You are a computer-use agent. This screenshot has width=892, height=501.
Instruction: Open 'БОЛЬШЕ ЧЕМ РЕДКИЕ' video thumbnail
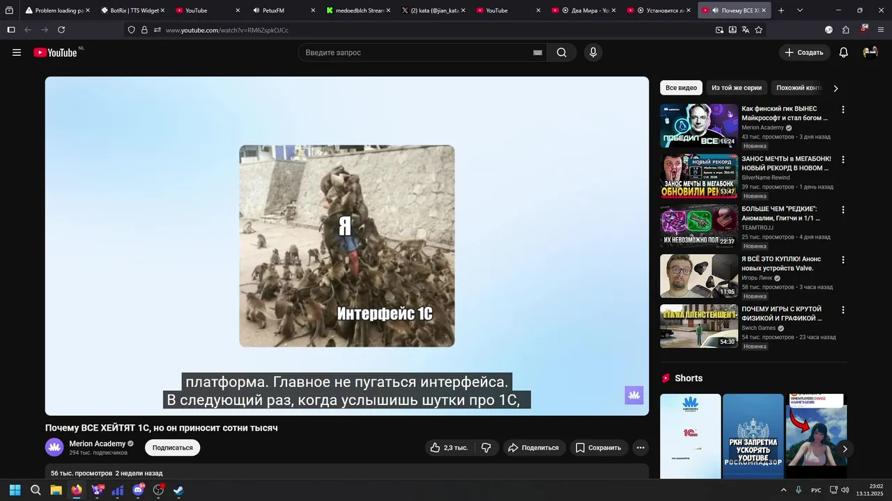pos(699,226)
